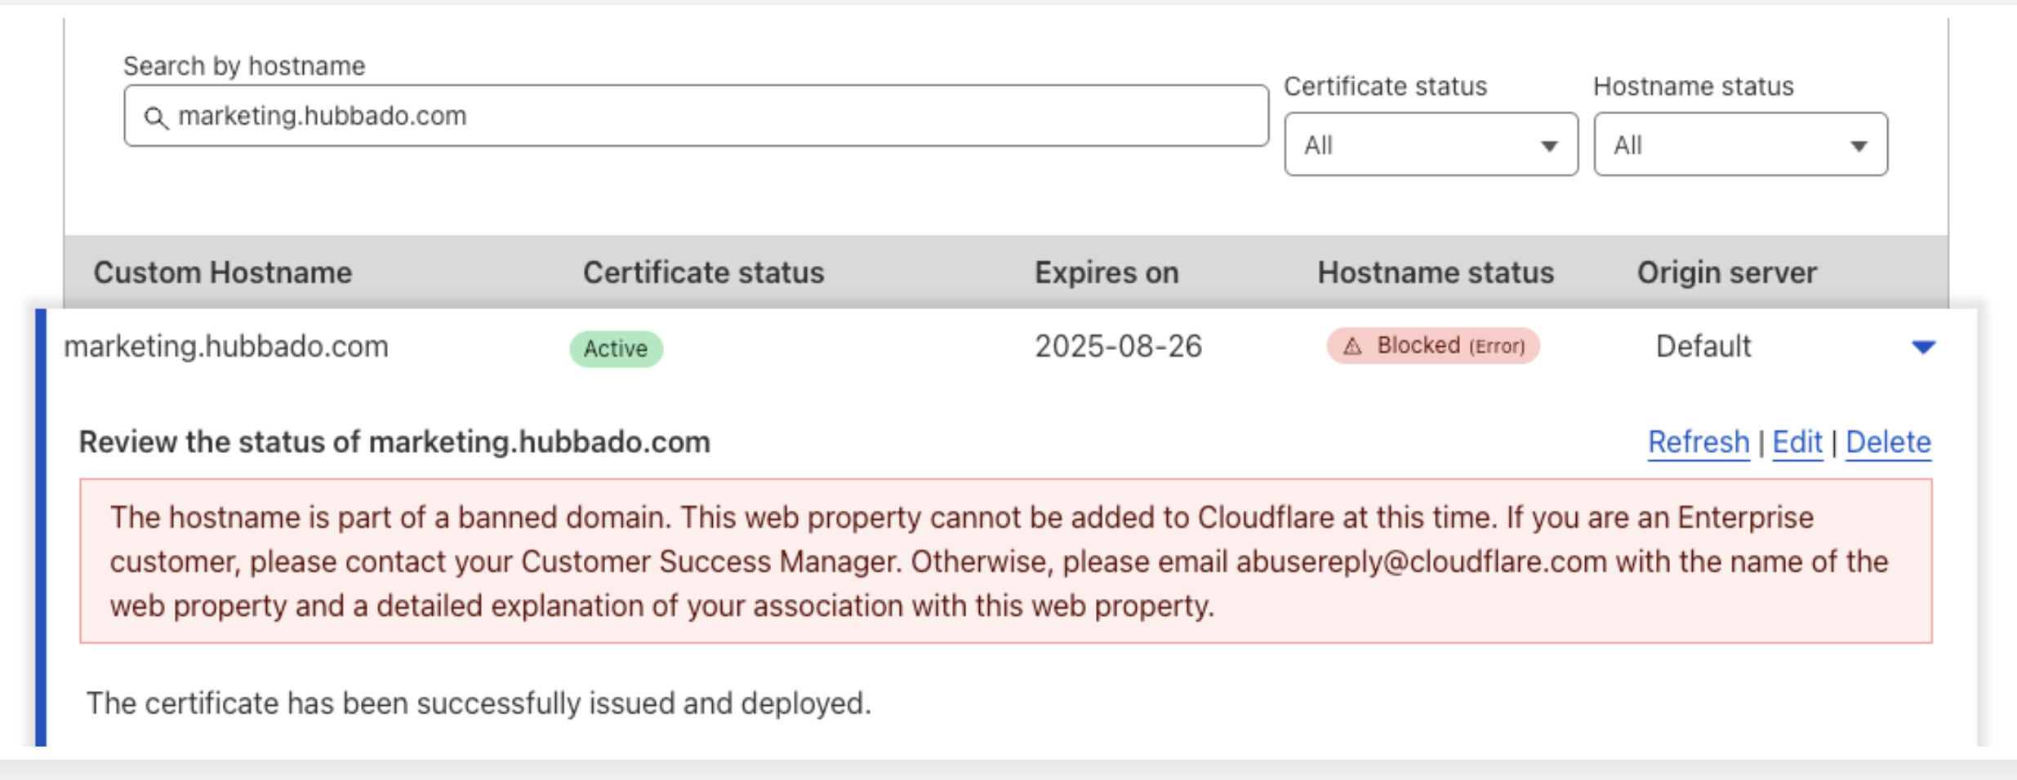Click the green Active status badge

point(616,348)
